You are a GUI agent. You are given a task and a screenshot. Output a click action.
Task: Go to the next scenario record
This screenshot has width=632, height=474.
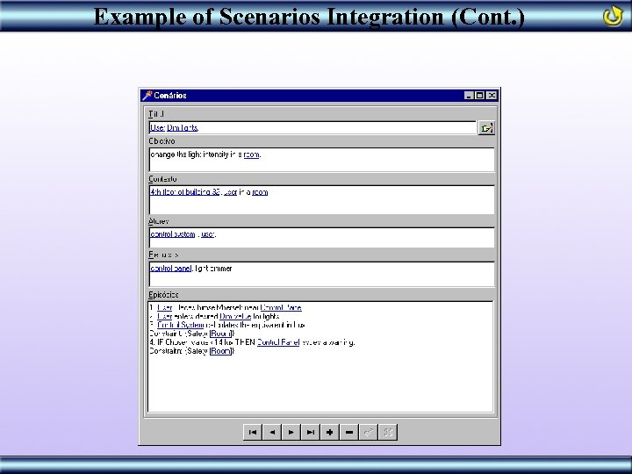click(x=291, y=432)
